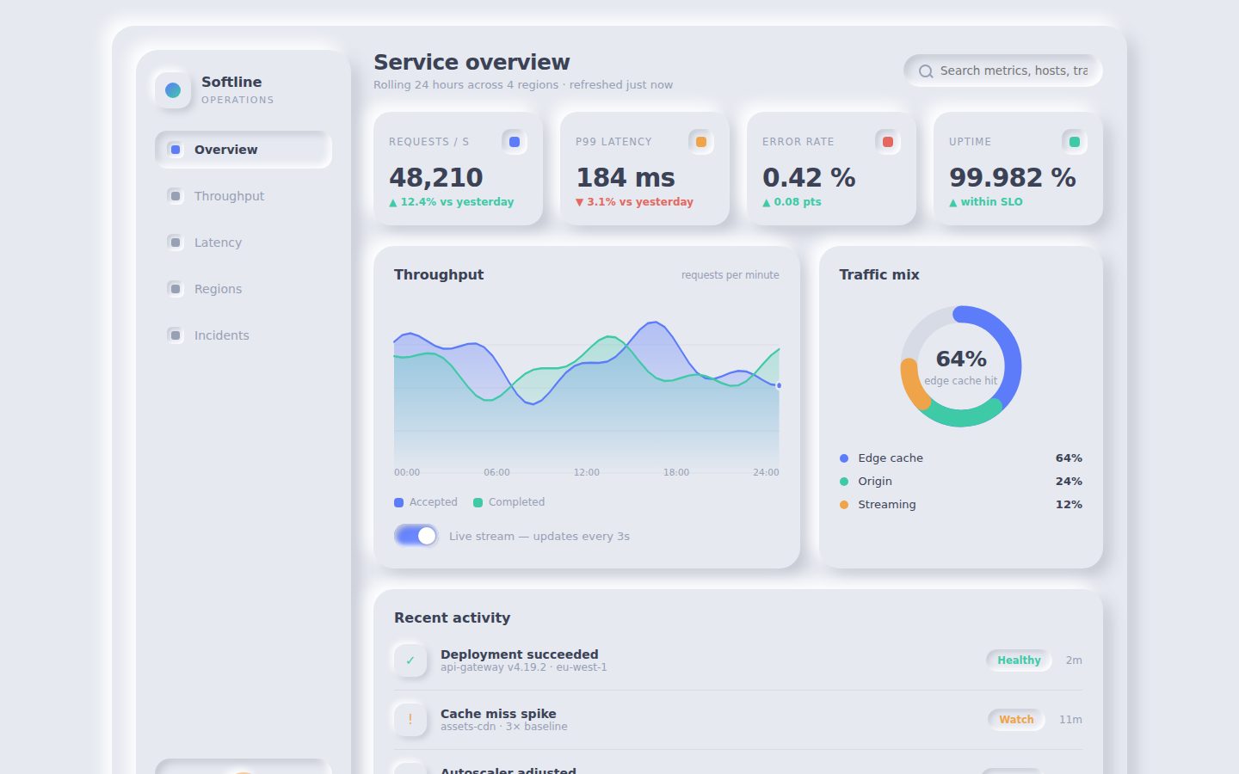Viewport: 1239px width, 774px height.
Task: Click the 99.982 % uptime value
Action: point(1013,177)
